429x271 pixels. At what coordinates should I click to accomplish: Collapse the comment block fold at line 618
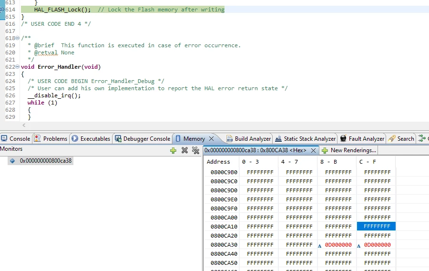click(x=18, y=38)
